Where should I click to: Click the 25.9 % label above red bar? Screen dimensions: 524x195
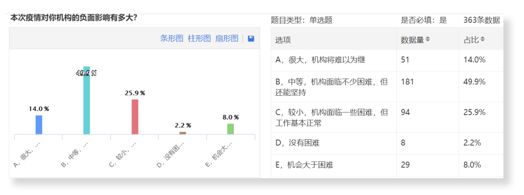coord(135,93)
